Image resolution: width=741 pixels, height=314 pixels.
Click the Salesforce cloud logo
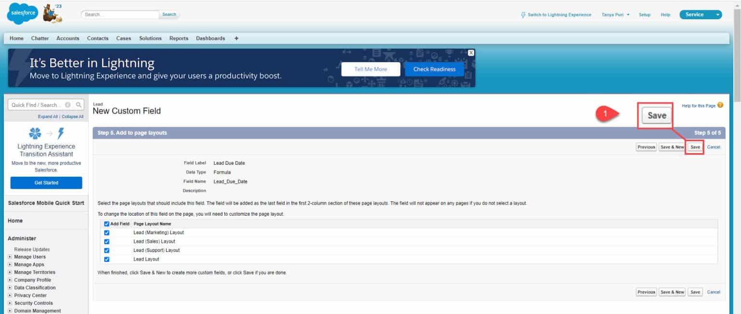tap(23, 13)
